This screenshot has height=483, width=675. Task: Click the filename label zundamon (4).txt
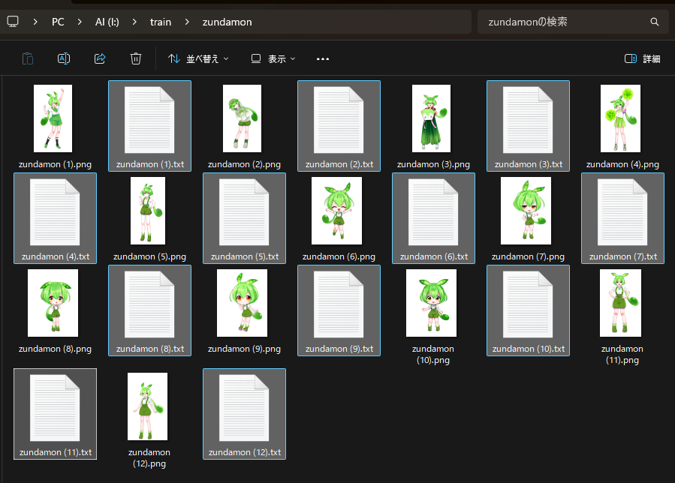pyautogui.click(x=56, y=256)
